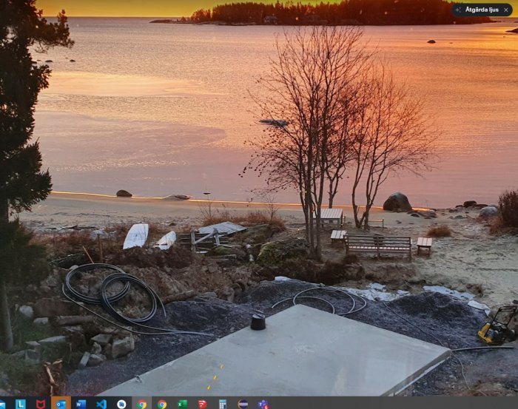Launch McAfee from the taskbar
Viewport: 518px width, 409px height.
click(41, 404)
